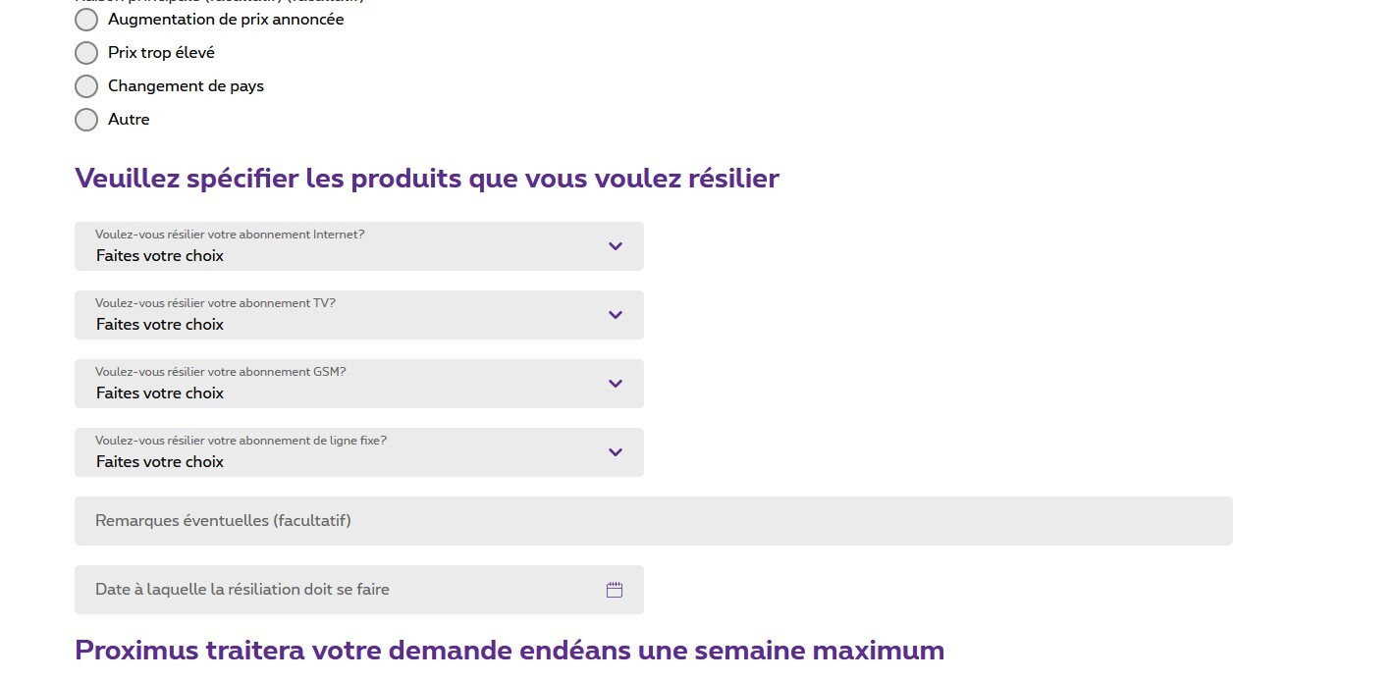The image size is (1396, 681).
Task: Select 'Changement de pays' radio button
Action: point(86,86)
